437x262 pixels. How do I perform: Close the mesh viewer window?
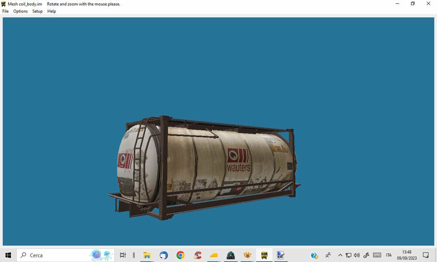point(428,3)
